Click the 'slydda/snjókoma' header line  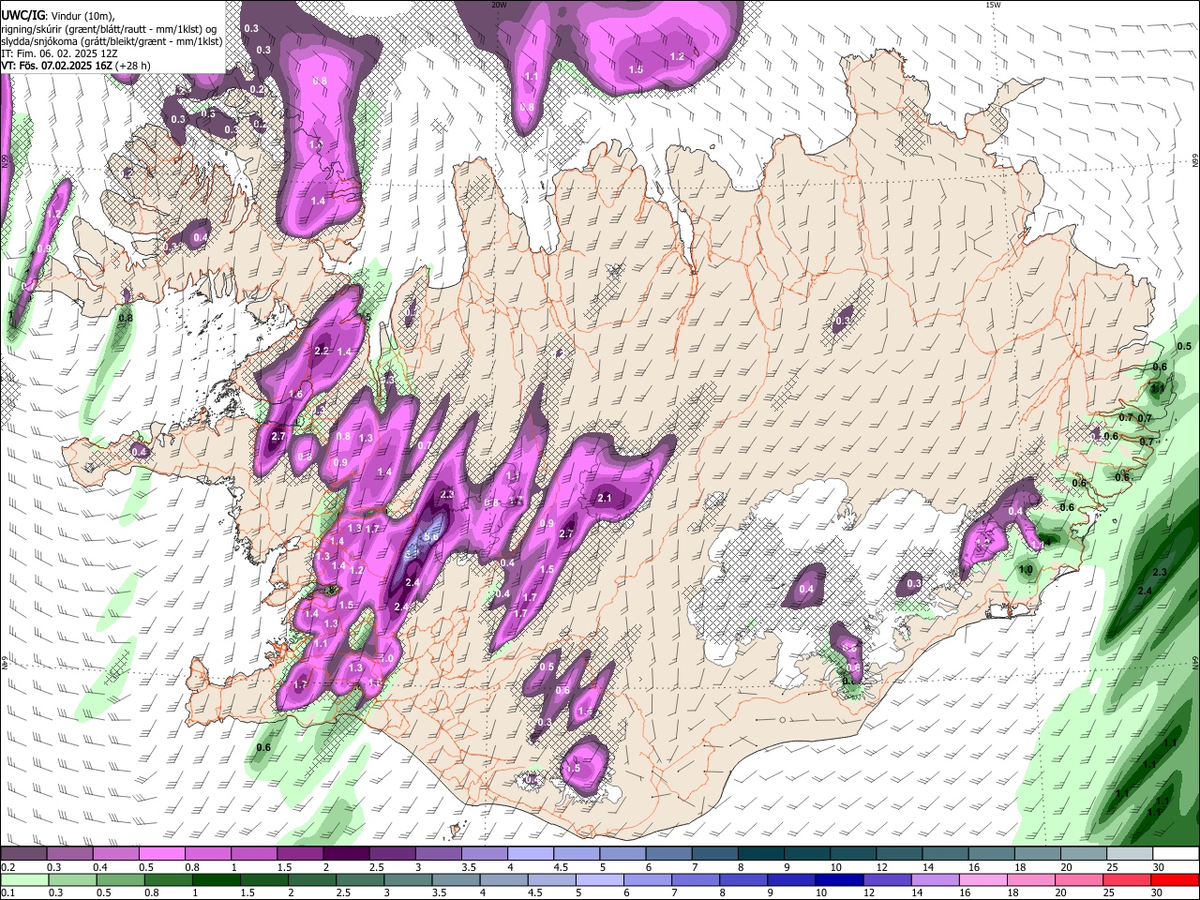112,41
